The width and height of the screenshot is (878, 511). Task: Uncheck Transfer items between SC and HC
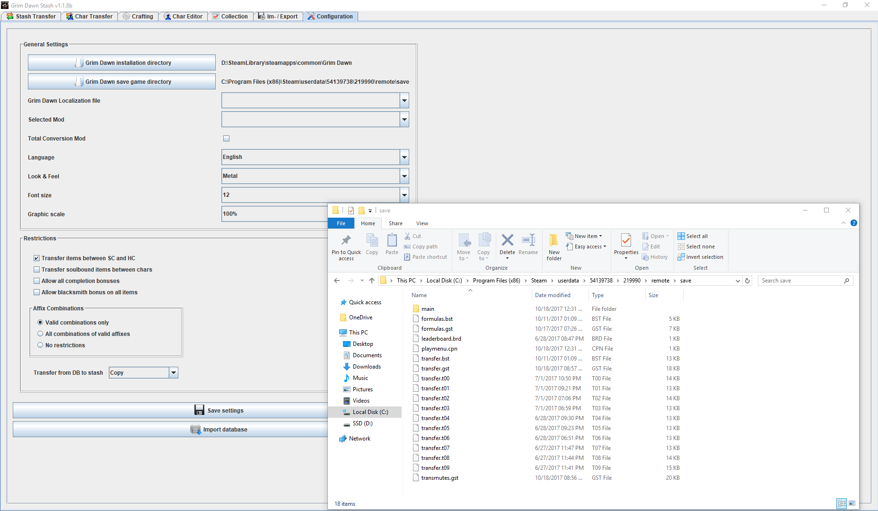36,258
